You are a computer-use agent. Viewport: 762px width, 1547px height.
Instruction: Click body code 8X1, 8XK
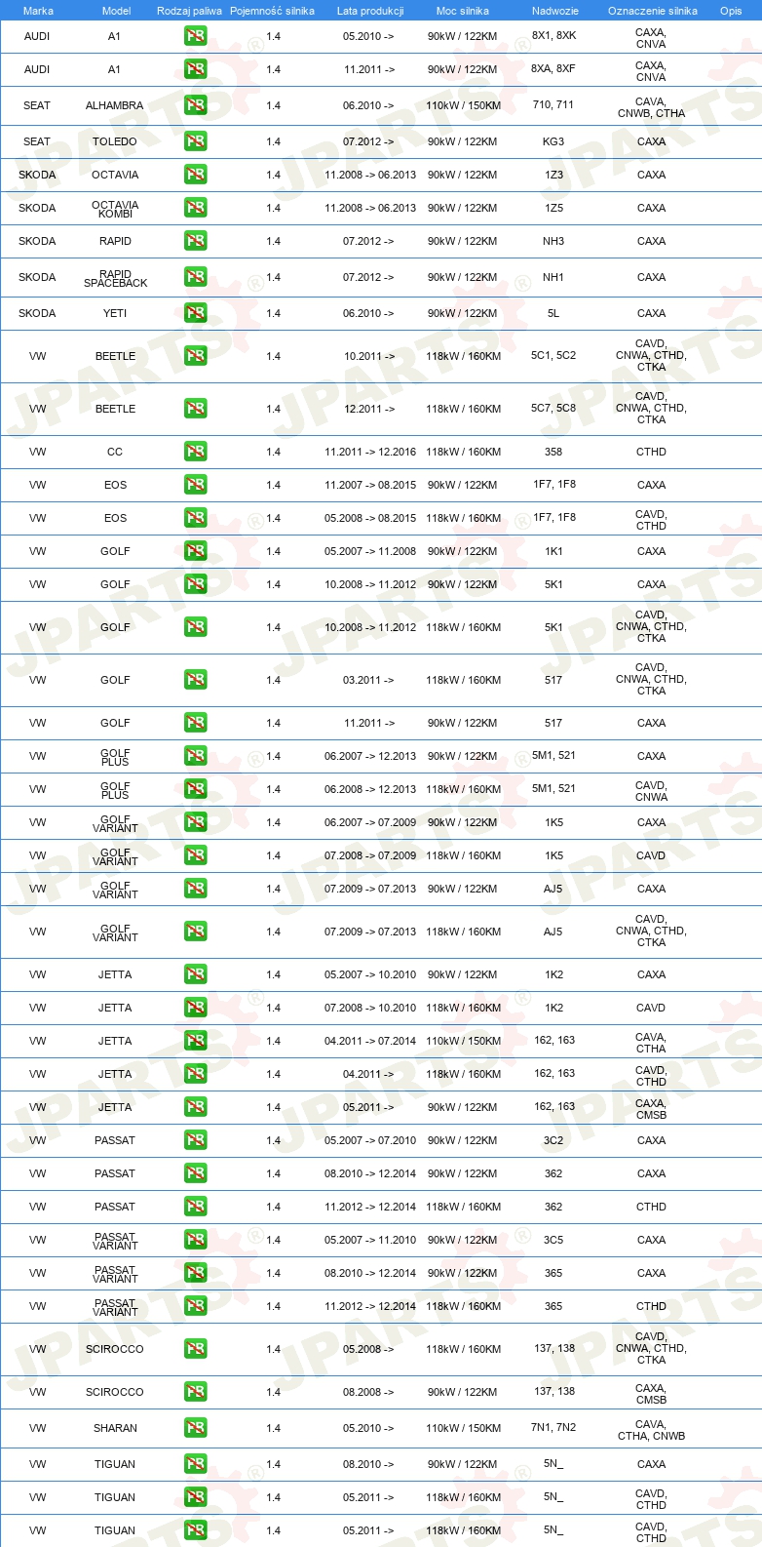point(553,35)
